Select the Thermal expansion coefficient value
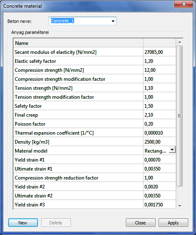 [159, 133]
